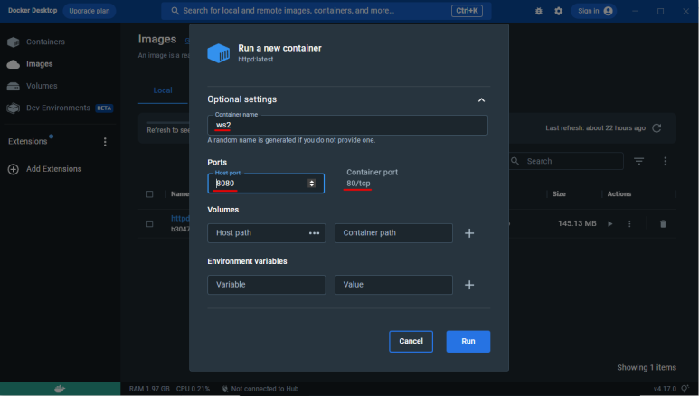Toggle the select-all images checkbox
699x396 pixels.
[x=150, y=194]
